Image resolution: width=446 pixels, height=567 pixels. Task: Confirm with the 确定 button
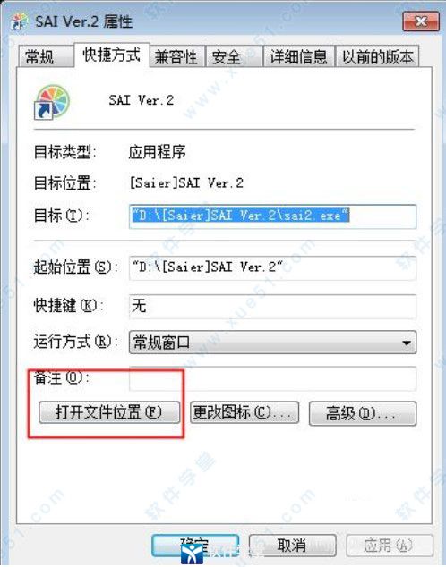pos(195,546)
